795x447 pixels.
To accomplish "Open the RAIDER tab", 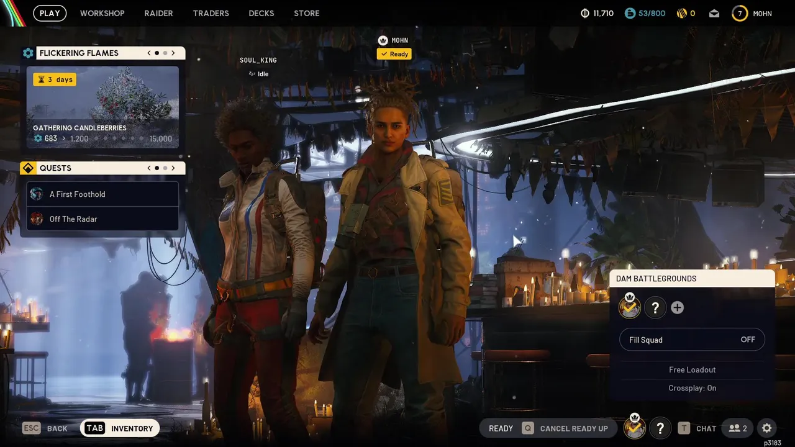I will [x=158, y=13].
